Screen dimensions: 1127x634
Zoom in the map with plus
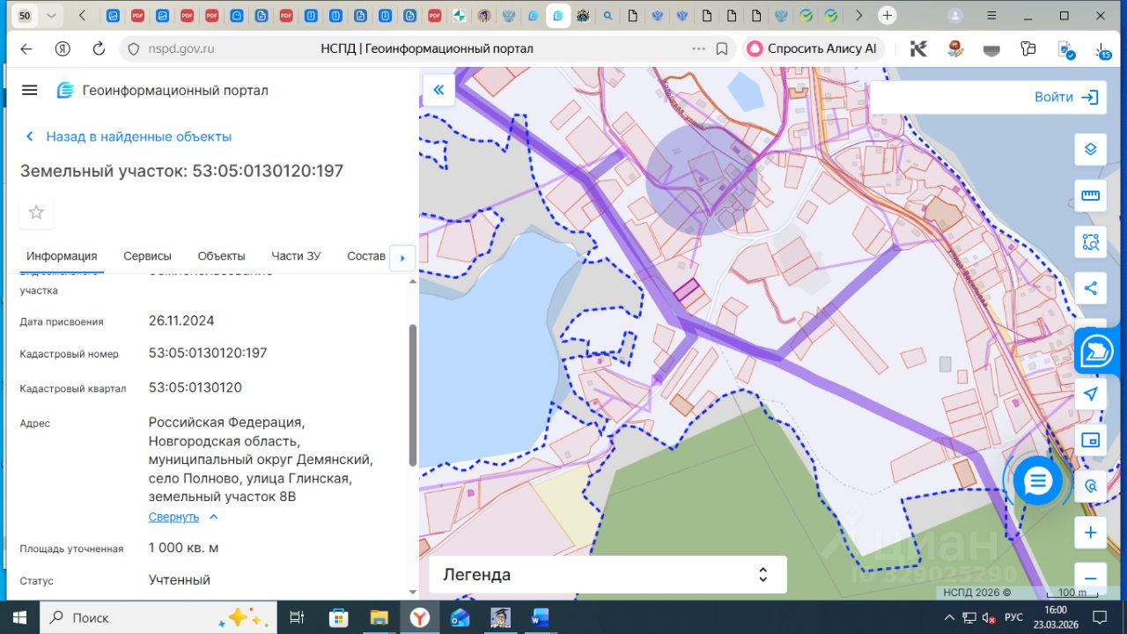point(1090,533)
